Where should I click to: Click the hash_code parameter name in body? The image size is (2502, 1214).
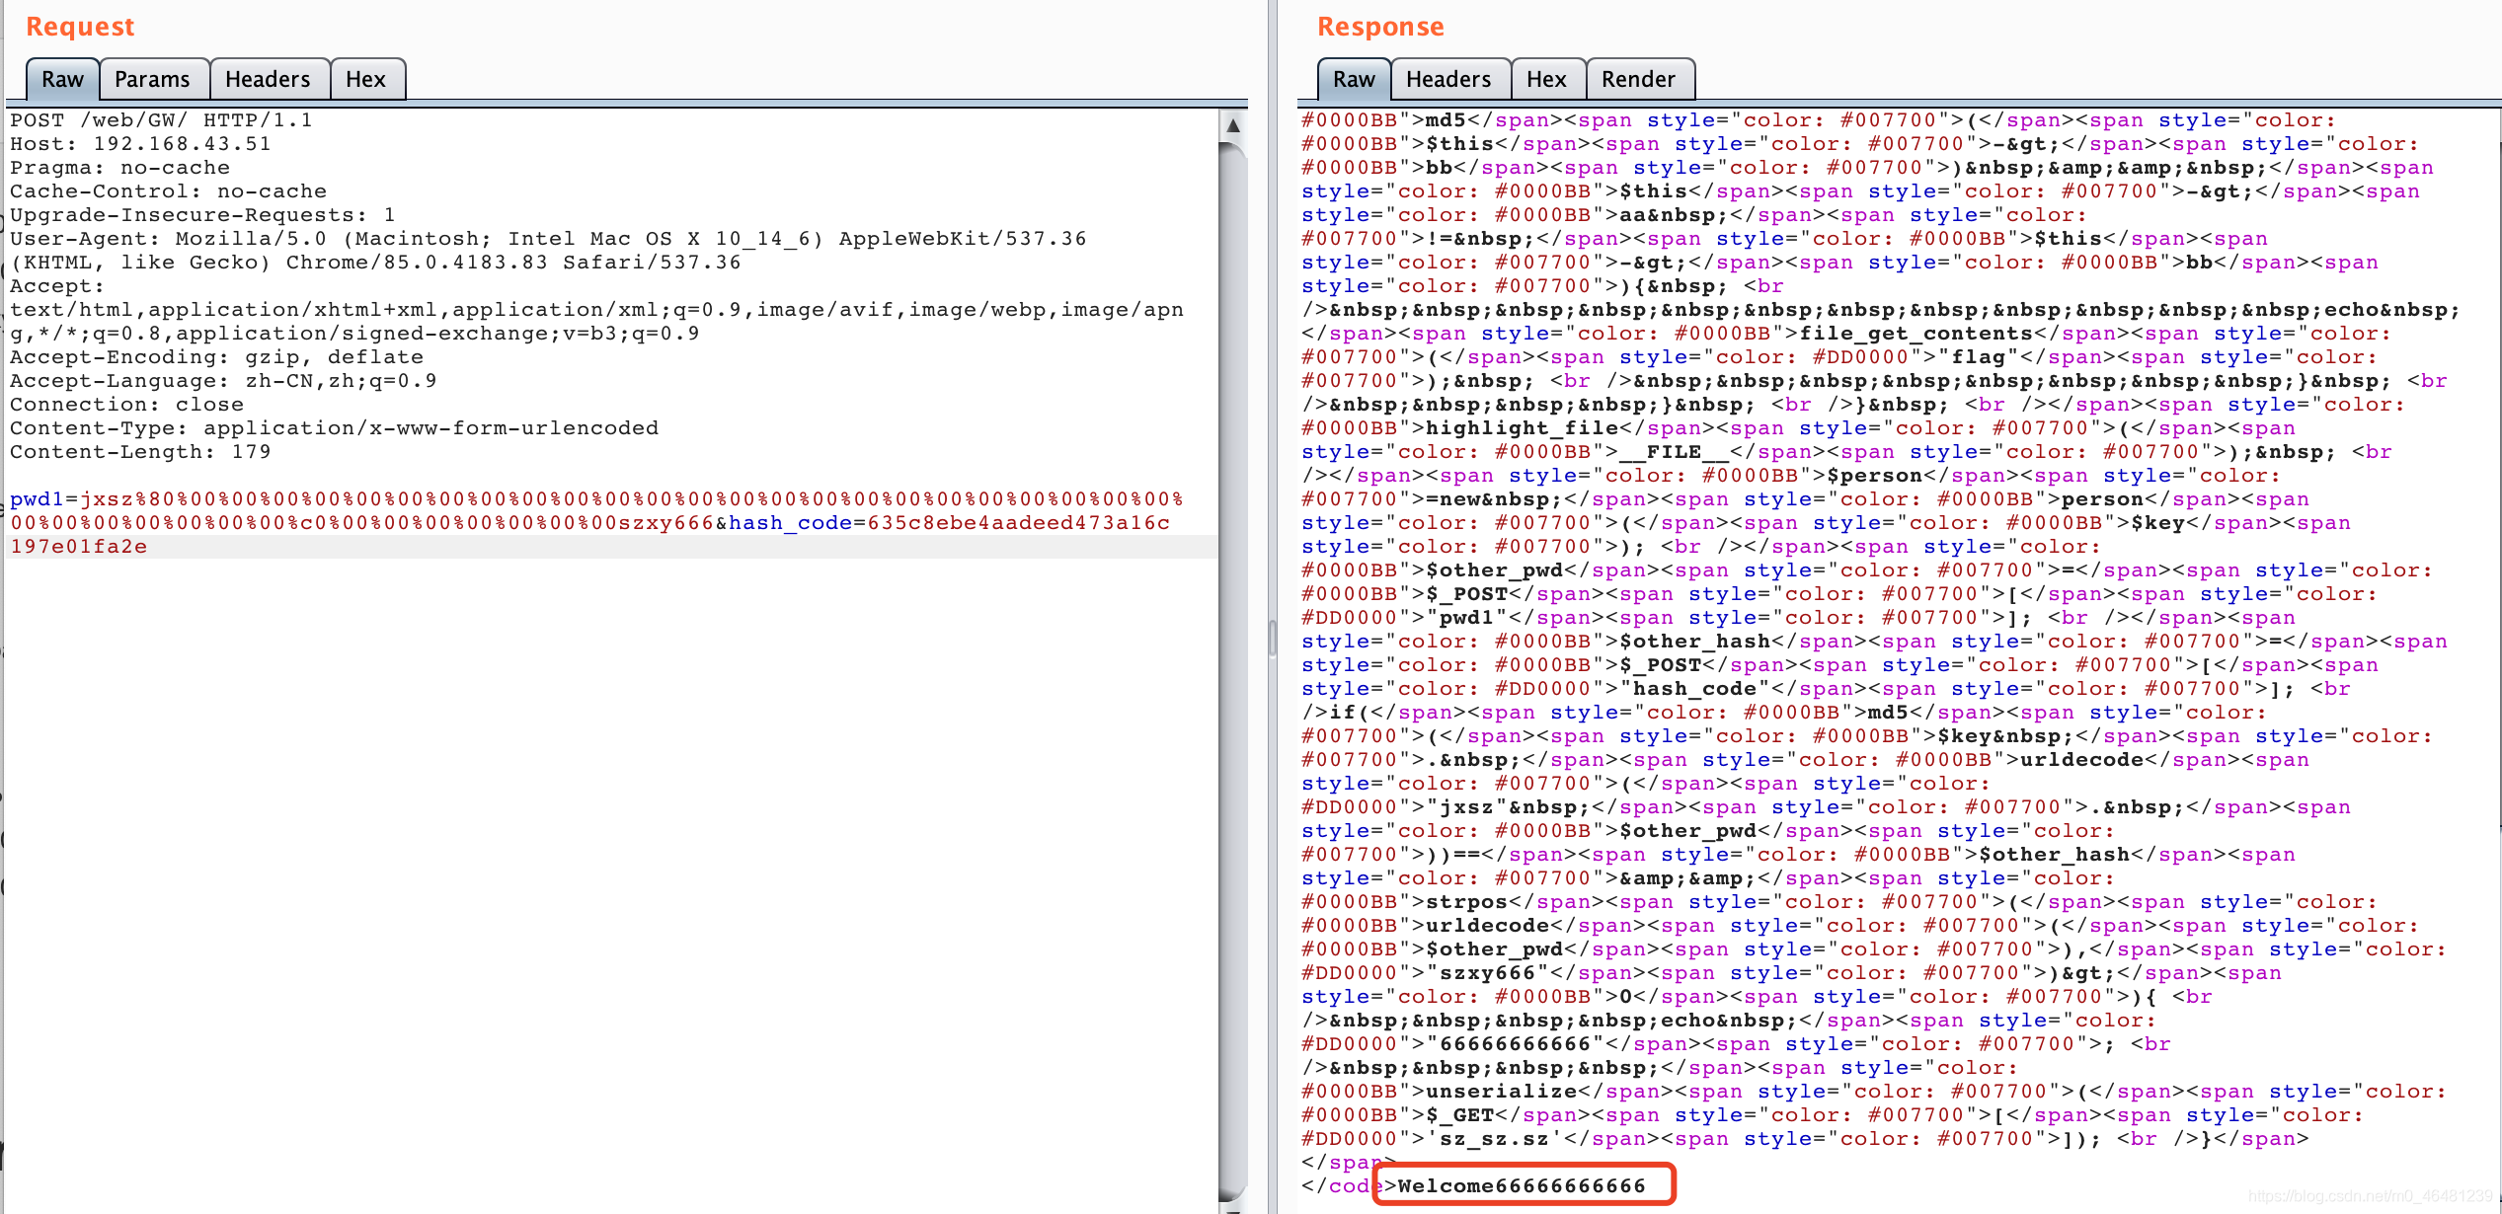pos(791,523)
